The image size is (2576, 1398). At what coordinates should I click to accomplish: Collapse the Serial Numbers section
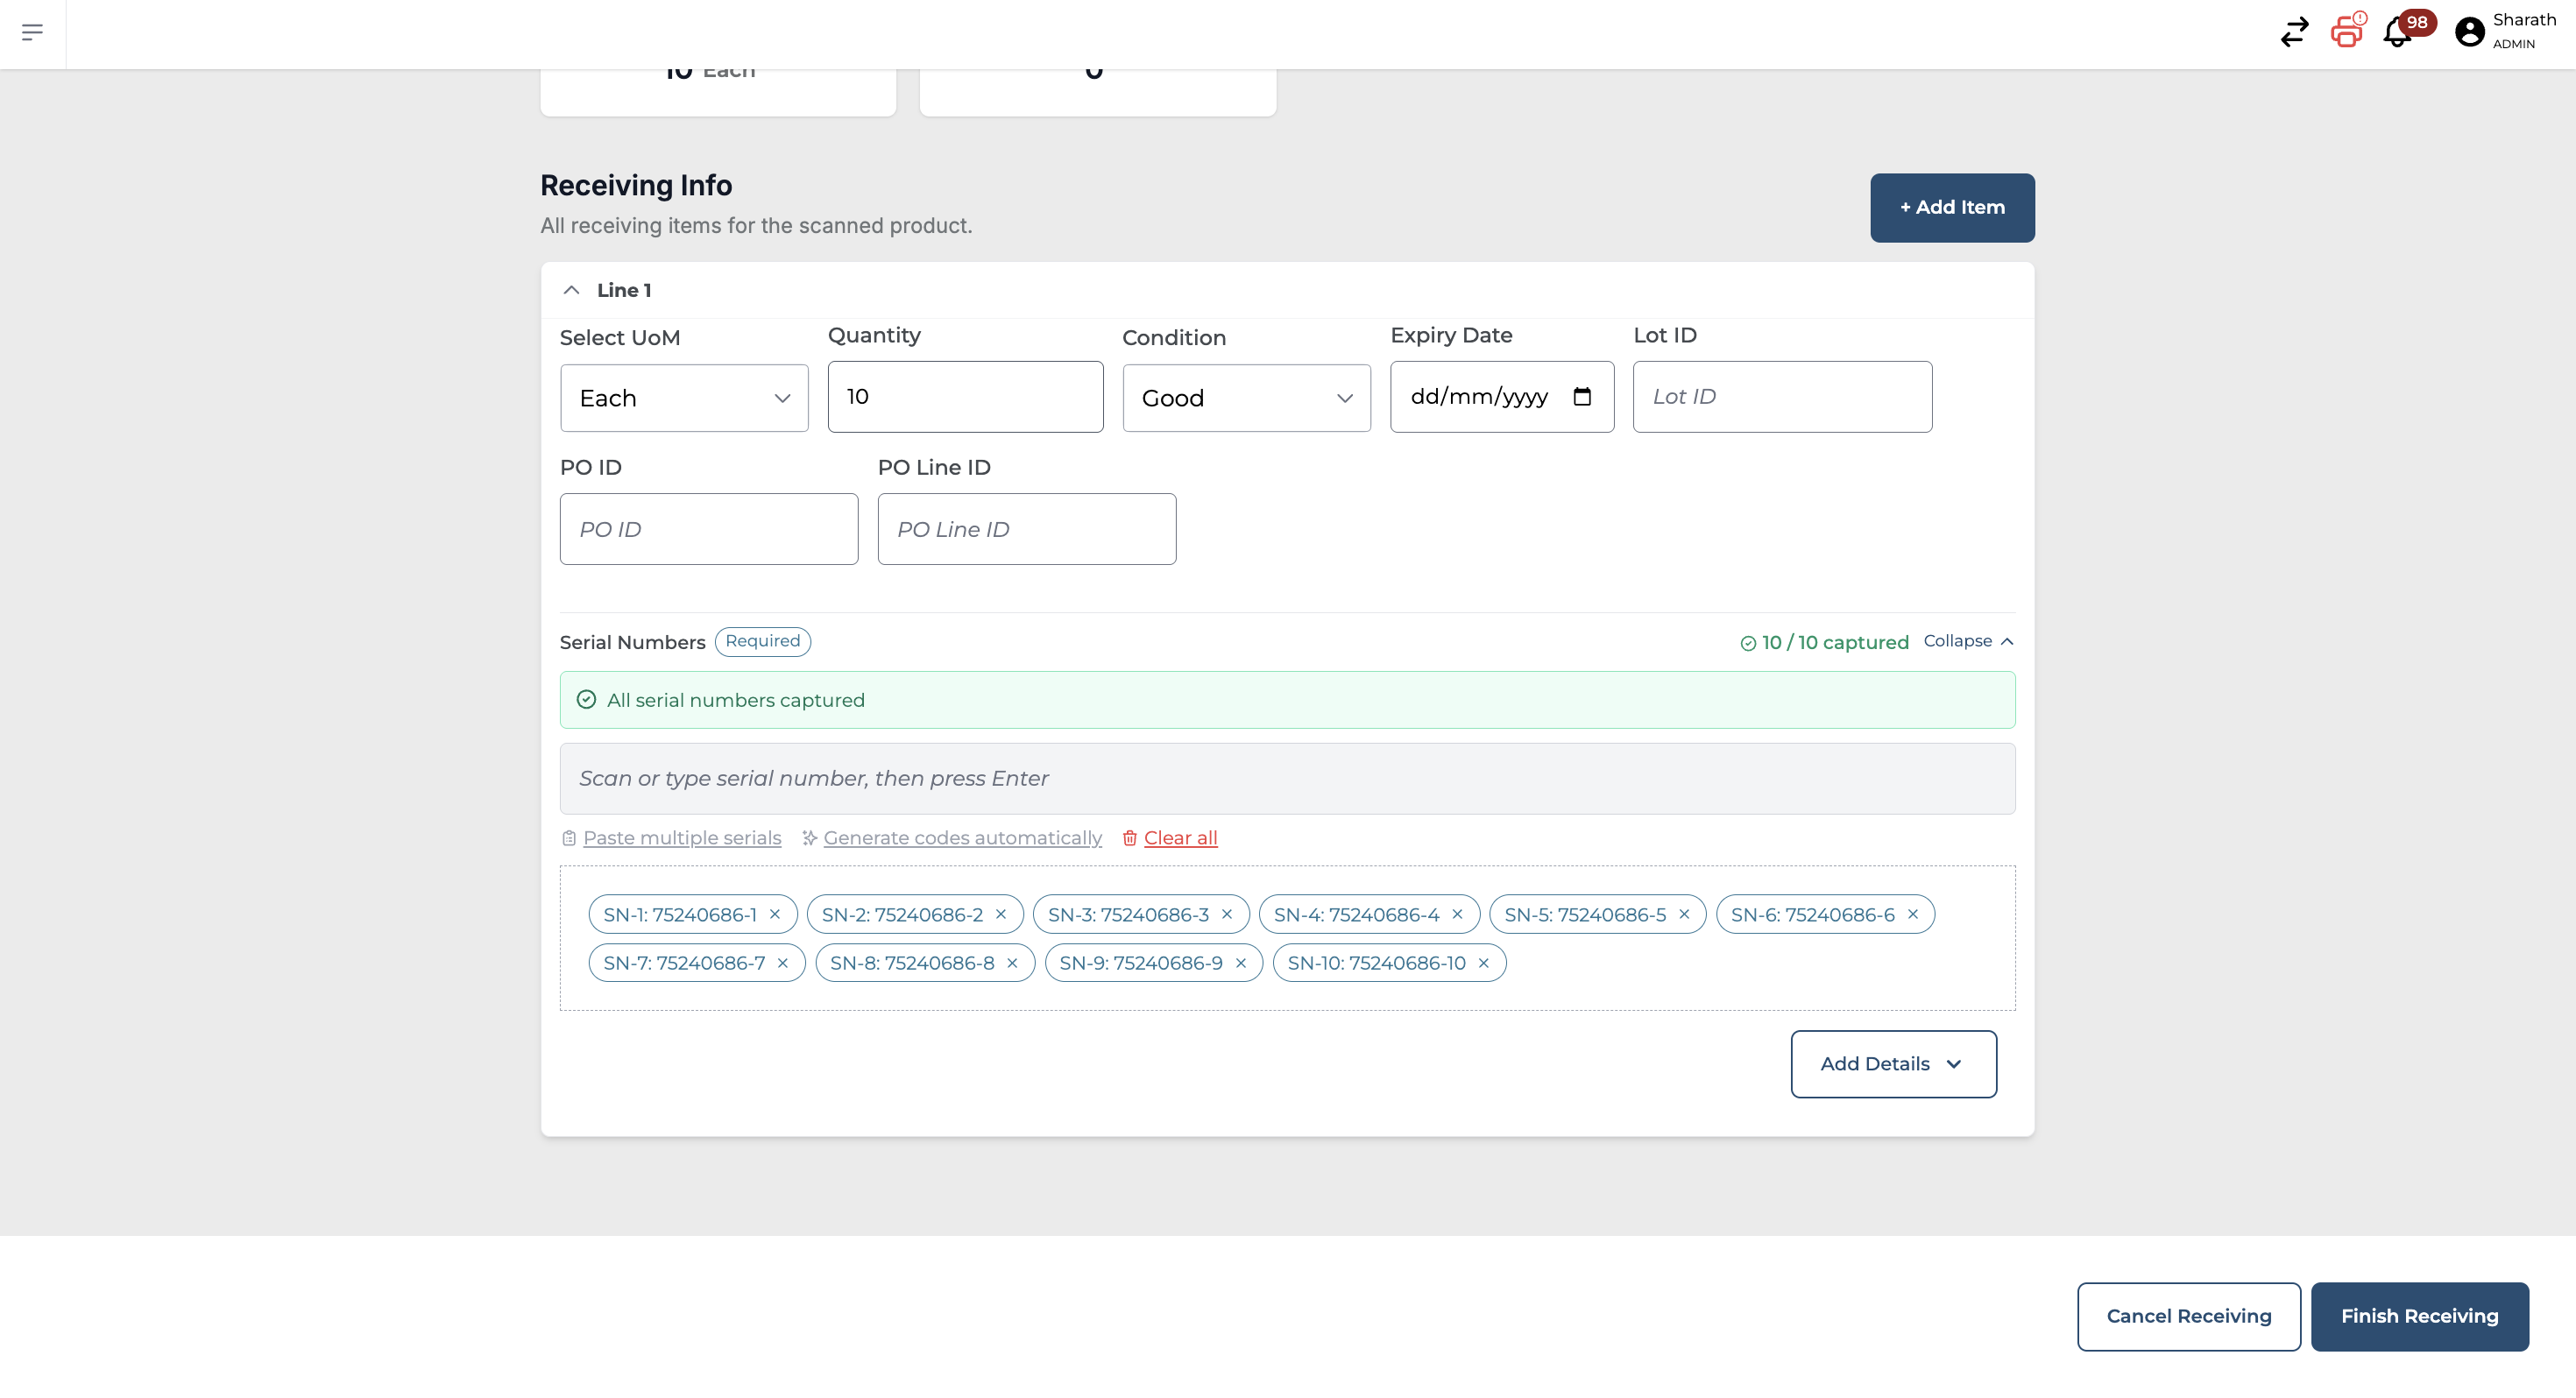click(1968, 641)
